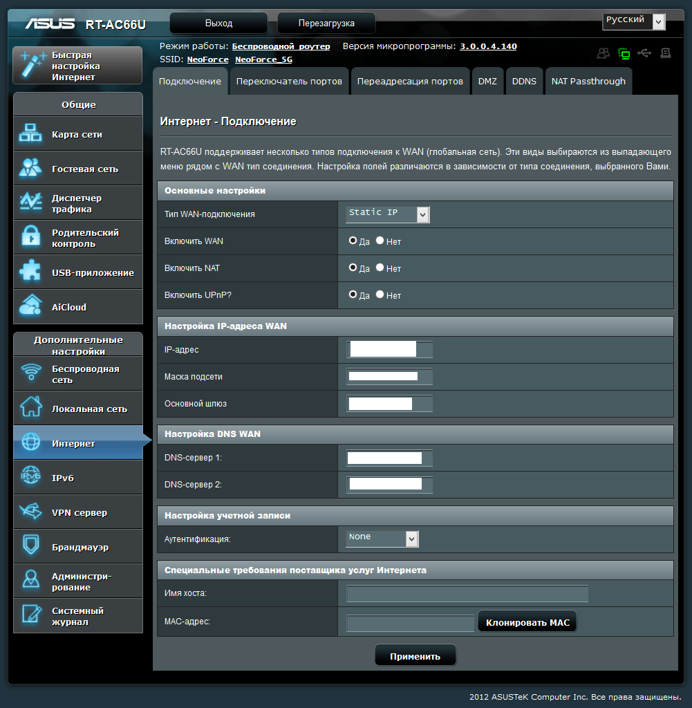692x708 pixels.
Task: Select Нет for Включить WAN
Action: point(380,241)
